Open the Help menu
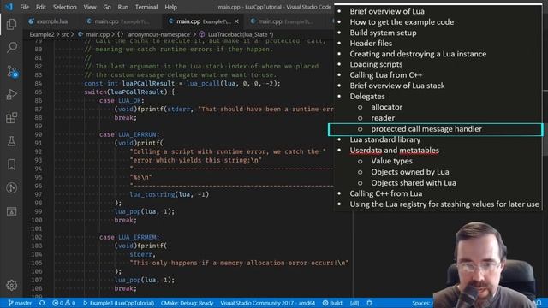The image size is (548, 308). (170, 7)
